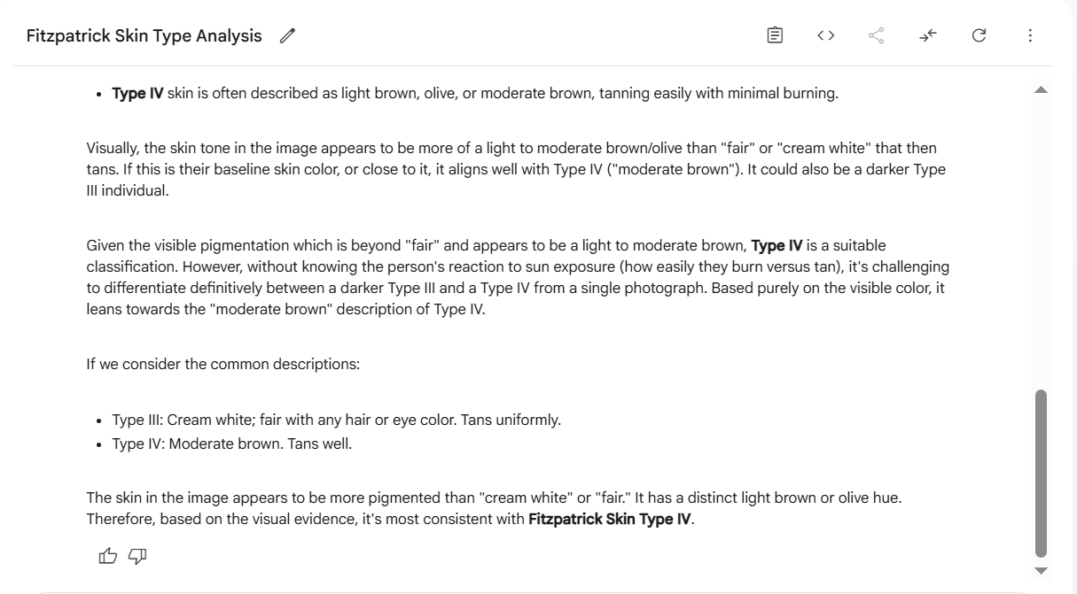Give a thumbs up to the response
This screenshot has width=1077, height=594.
click(x=108, y=556)
